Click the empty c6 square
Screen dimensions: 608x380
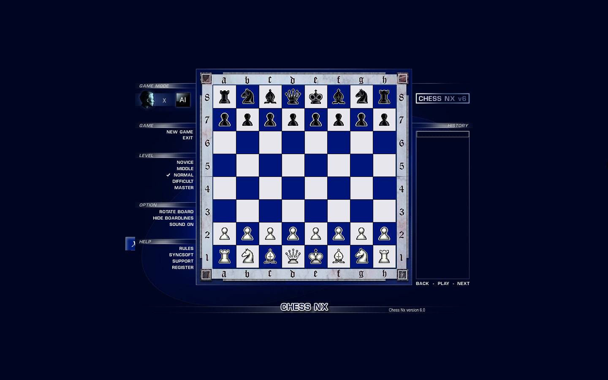[x=270, y=142]
